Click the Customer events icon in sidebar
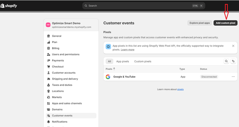 click(x=48, y=116)
